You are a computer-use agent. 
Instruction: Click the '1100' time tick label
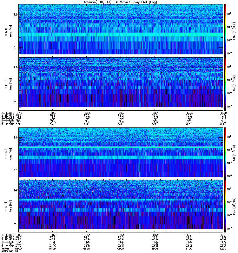188,249
